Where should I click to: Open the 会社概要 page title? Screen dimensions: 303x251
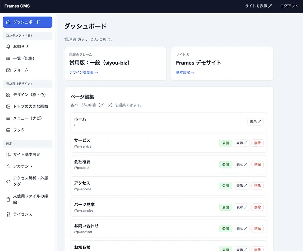[82, 162]
